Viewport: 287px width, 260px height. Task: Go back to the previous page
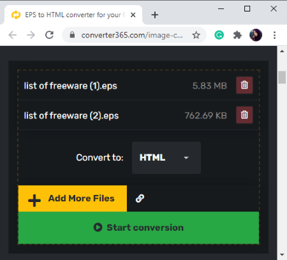(13, 35)
